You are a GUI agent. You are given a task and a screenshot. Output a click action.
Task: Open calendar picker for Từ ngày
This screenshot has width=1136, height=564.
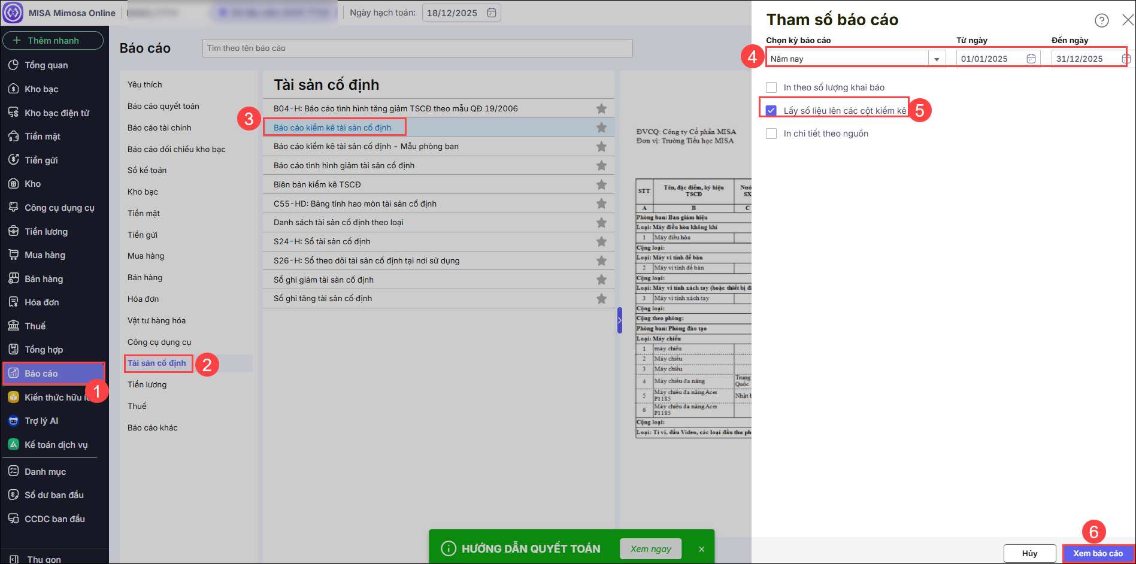(x=1031, y=59)
